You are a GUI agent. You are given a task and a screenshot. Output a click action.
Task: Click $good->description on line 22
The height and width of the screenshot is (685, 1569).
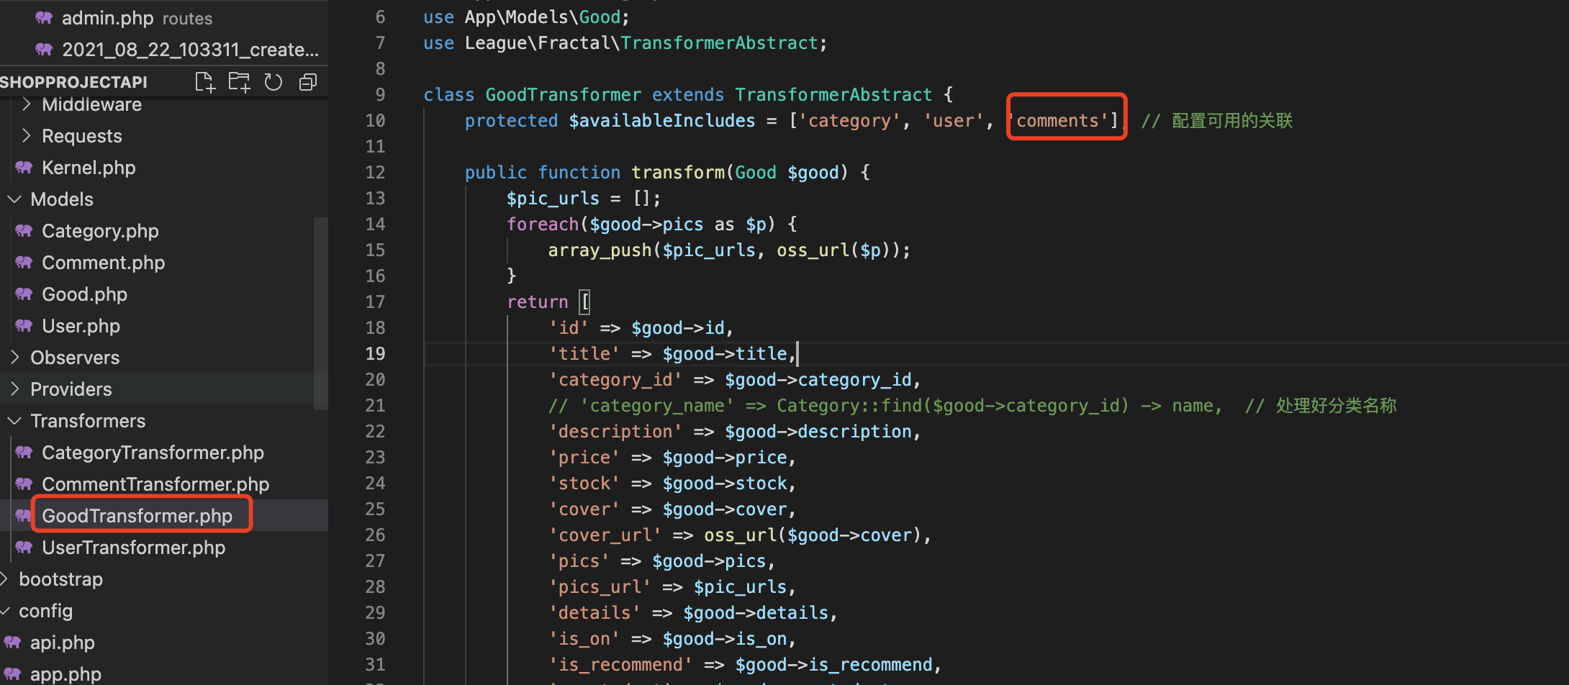pos(818,431)
